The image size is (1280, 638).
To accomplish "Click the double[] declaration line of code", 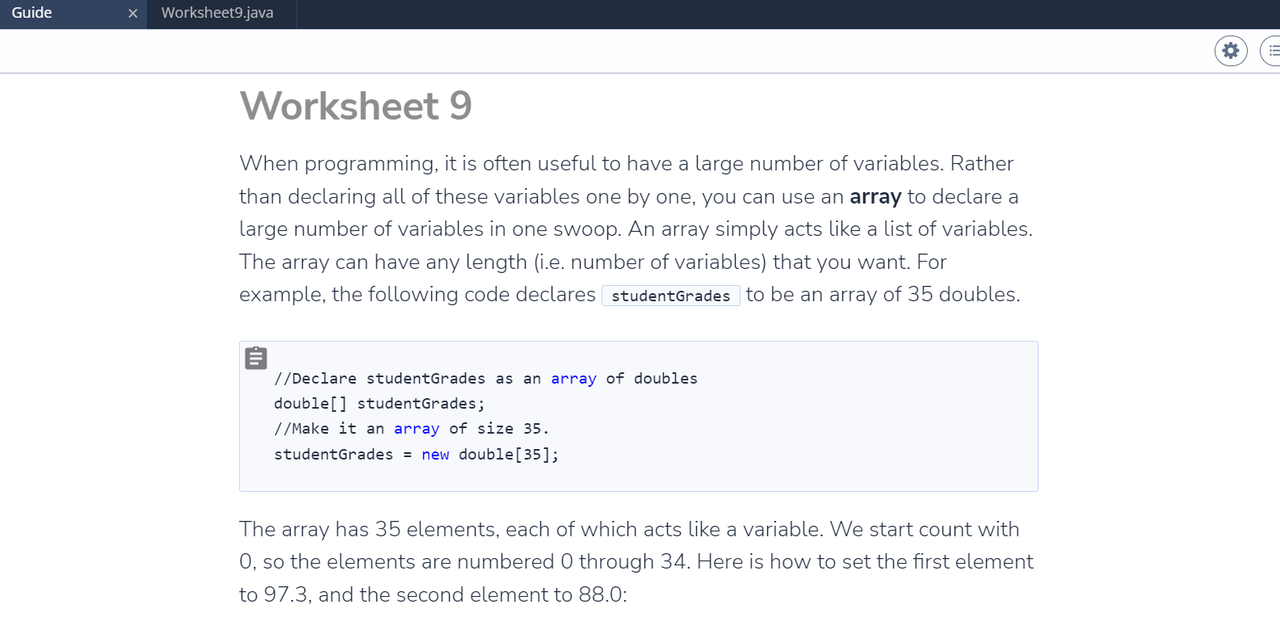I will (380, 403).
